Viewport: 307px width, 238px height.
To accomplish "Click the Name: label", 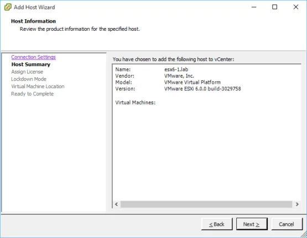I will coord(123,69).
